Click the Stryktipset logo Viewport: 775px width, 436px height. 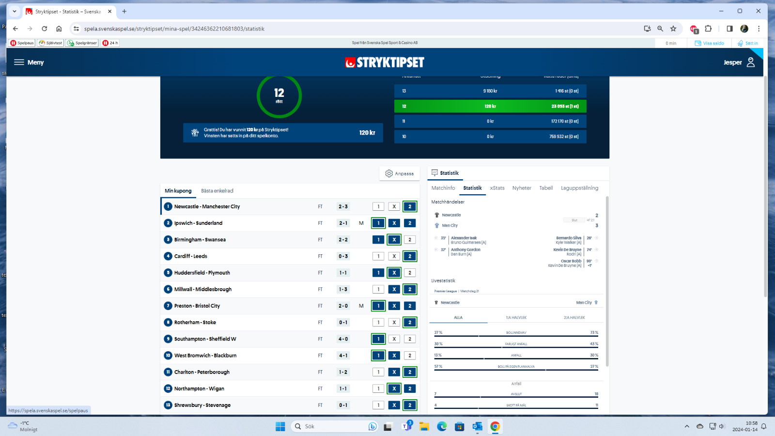click(x=385, y=62)
